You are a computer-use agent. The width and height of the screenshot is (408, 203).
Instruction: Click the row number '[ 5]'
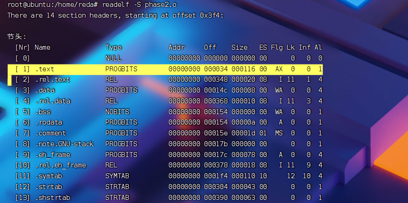pos(23,112)
